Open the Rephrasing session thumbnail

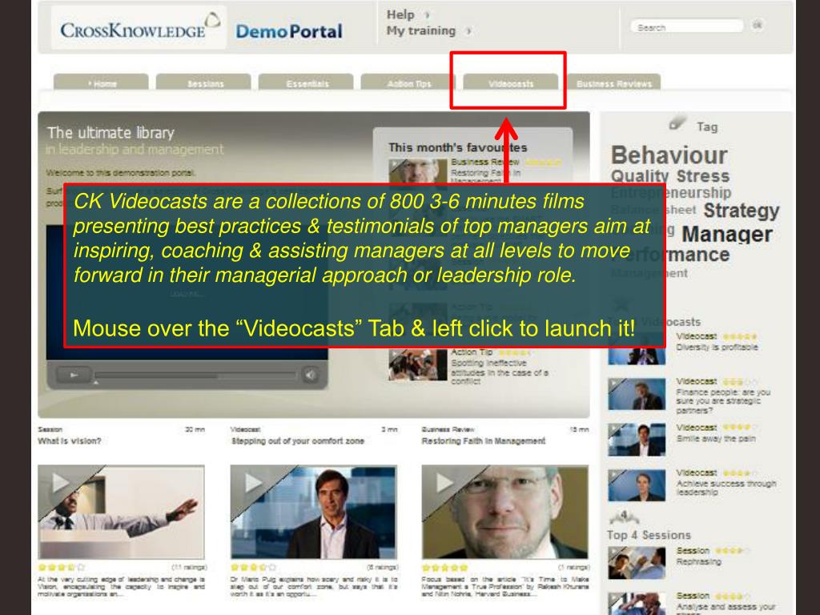click(637, 563)
